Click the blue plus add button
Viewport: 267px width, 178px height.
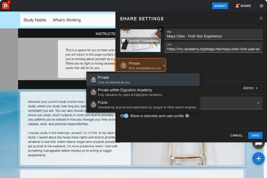coord(258,158)
